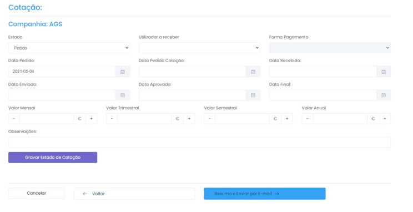Focus the Observações text field
The height and width of the screenshot is (212, 413).
coord(199,142)
